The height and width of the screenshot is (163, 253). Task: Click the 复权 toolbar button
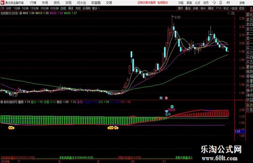180,8
